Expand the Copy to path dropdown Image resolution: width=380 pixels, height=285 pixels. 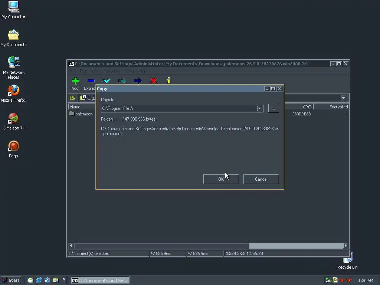[259, 108]
